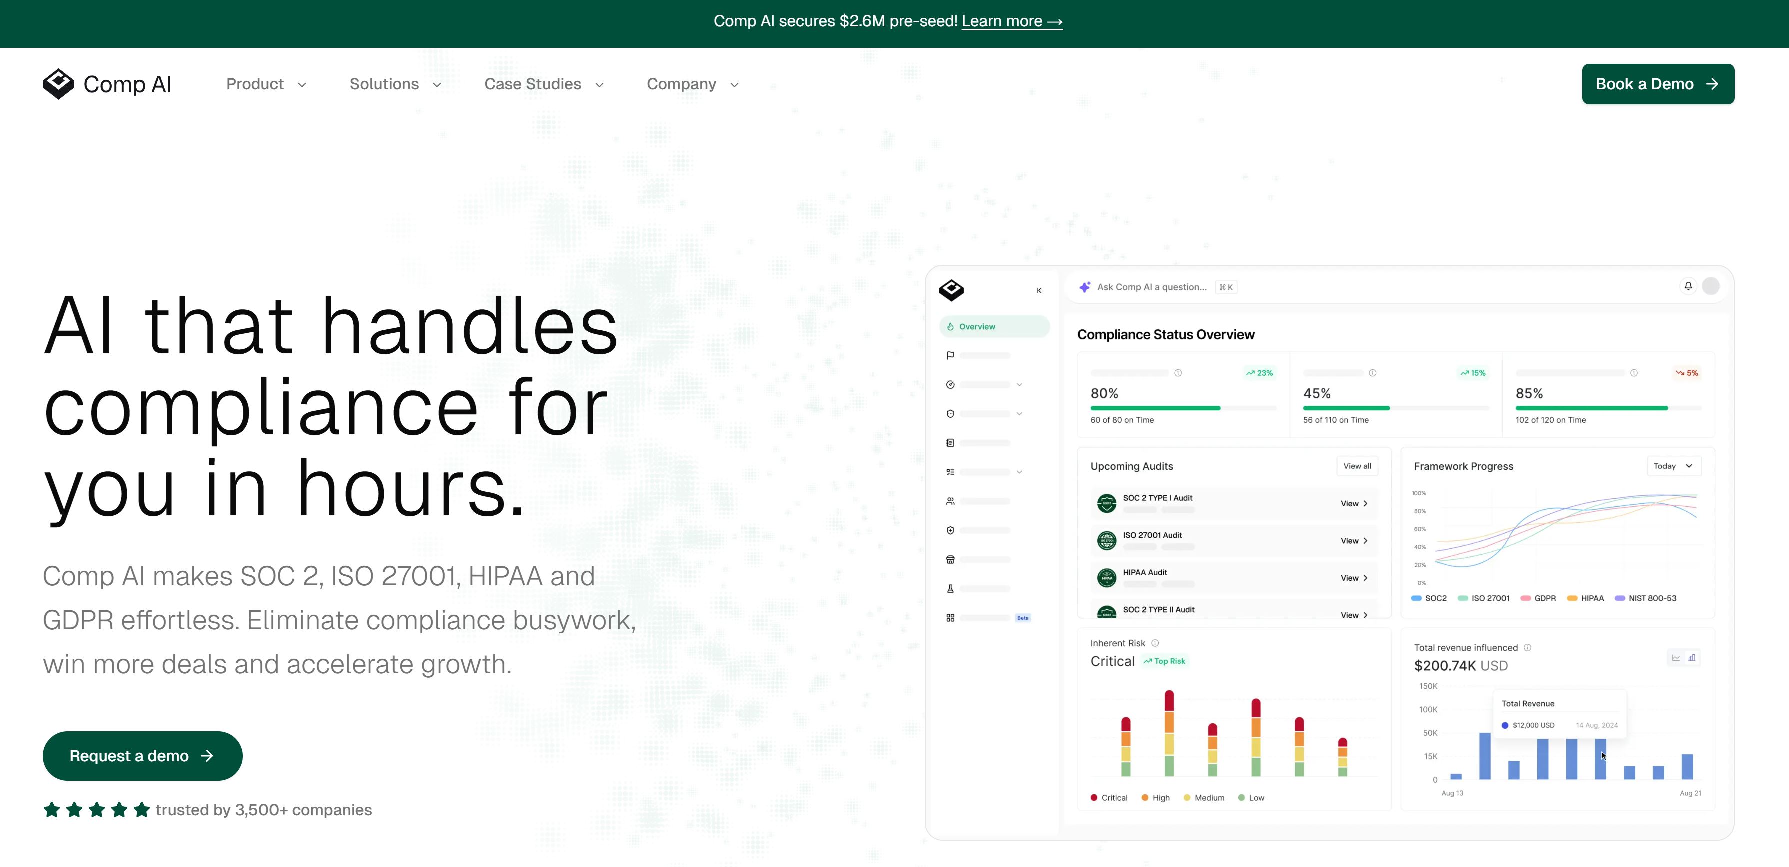Screen dimensions: 1789x867
Task: Click the people icon in sidebar
Action: tap(950, 501)
